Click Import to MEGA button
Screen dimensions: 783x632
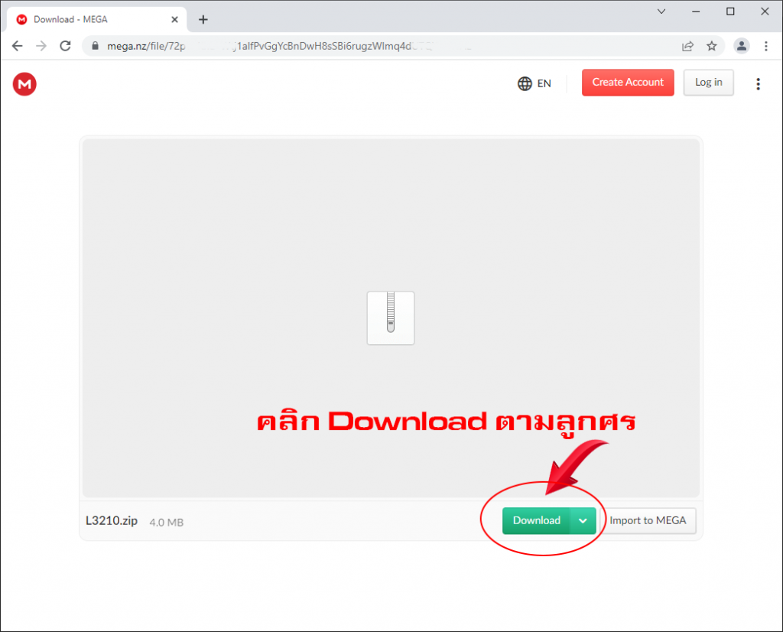tap(648, 520)
